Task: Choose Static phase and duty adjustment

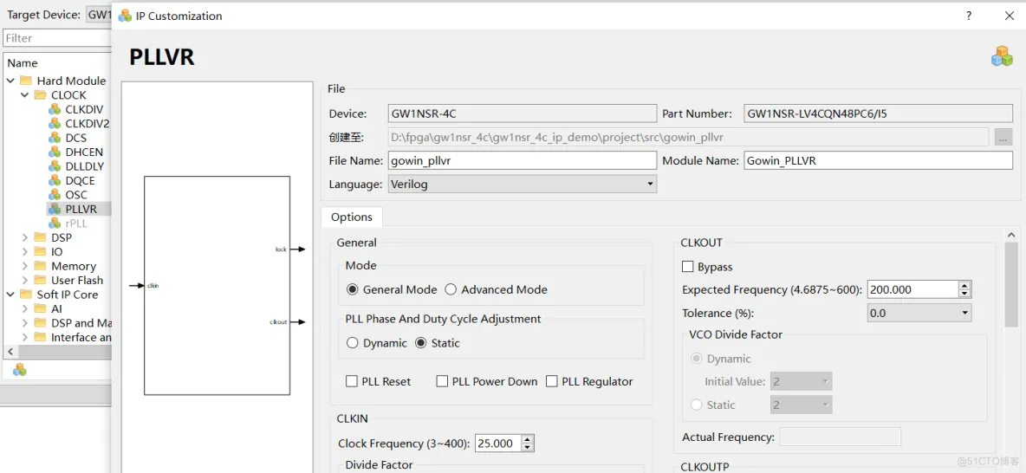Action: point(421,343)
